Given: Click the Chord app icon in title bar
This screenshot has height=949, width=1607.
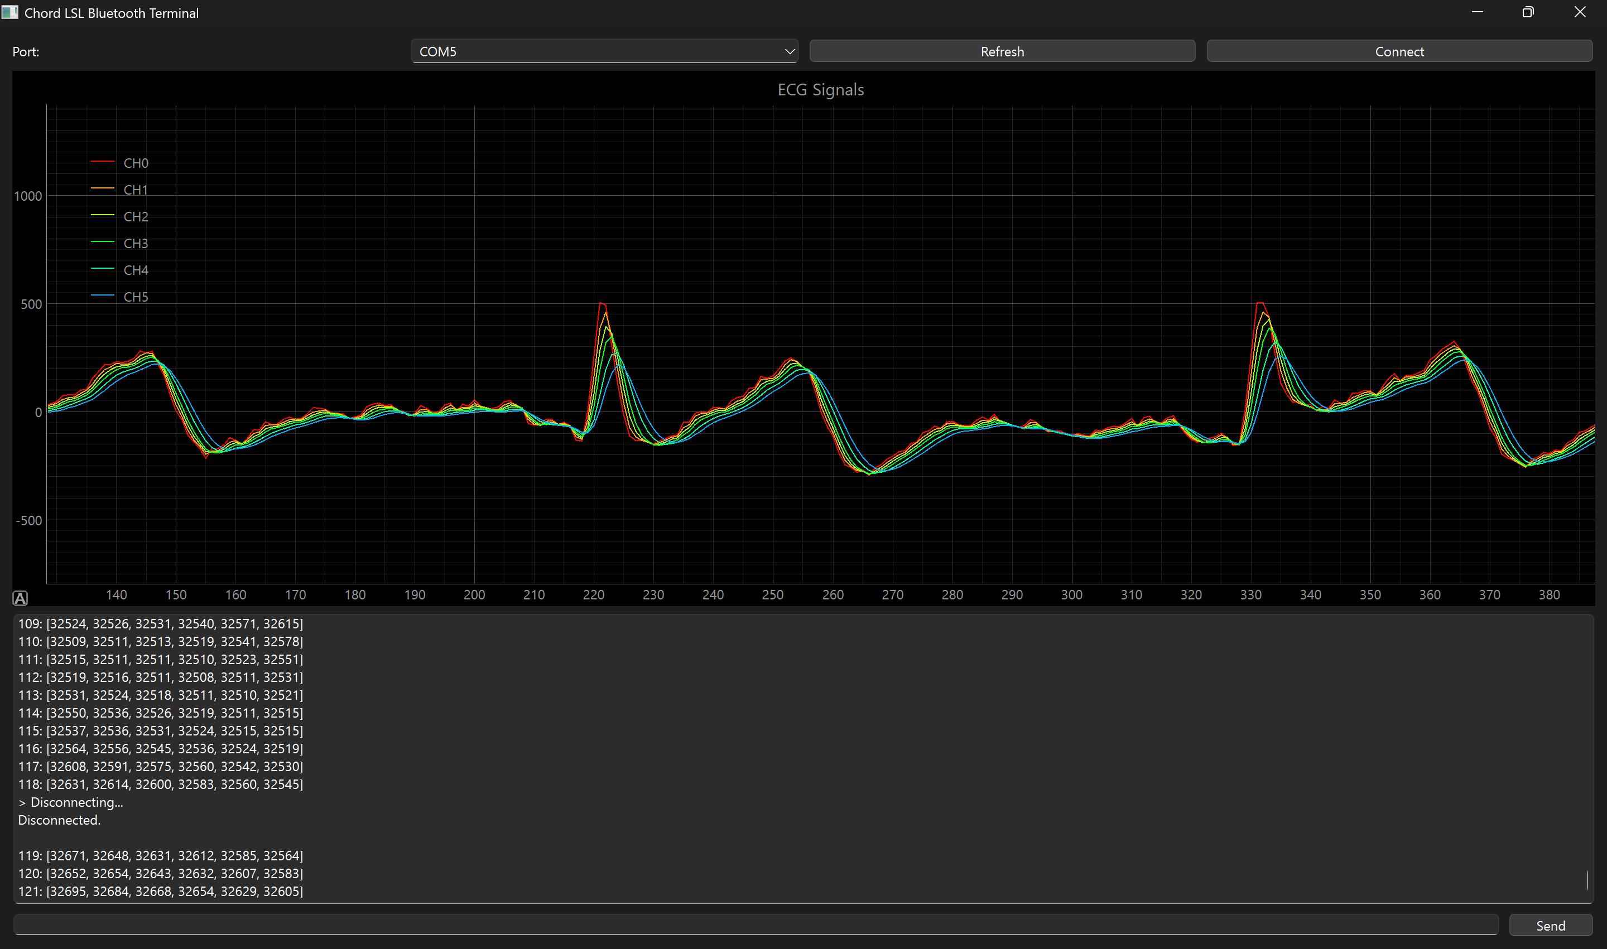Looking at the screenshot, I should [10, 12].
